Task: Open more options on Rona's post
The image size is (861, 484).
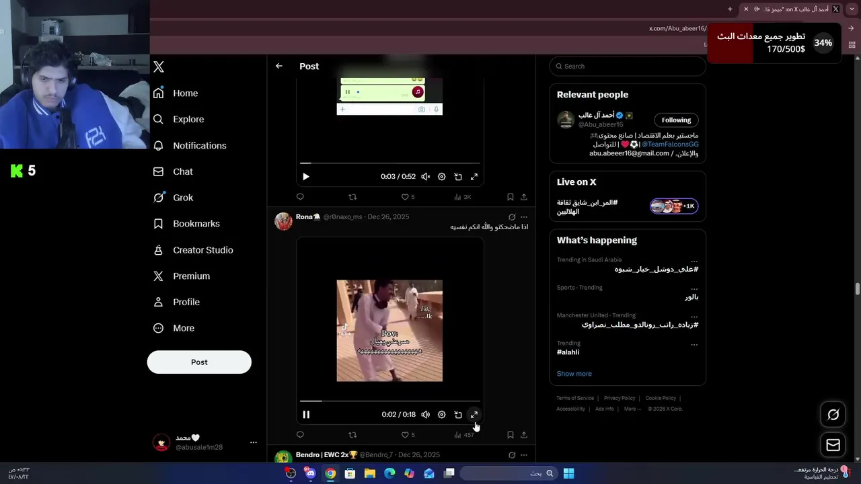Action: 524,217
